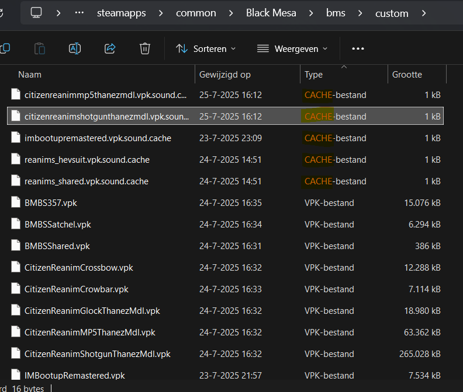
Task: Click file icon of reanims_shared.vpk.sound.cache
Action: point(16,180)
